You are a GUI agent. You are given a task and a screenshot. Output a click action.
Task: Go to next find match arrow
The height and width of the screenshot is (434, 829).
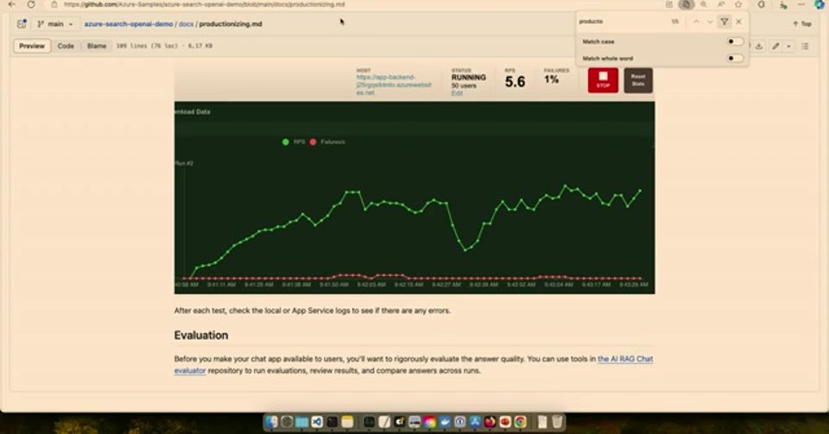(710, 22)
